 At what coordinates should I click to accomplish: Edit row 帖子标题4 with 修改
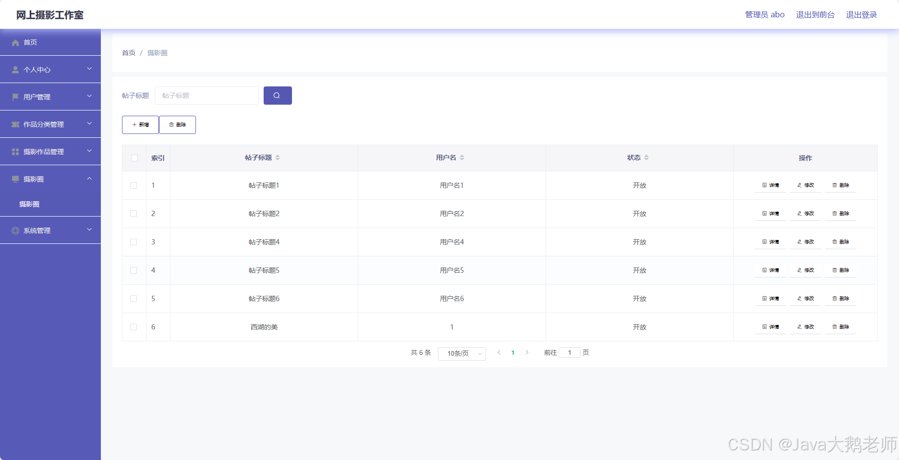805,242
